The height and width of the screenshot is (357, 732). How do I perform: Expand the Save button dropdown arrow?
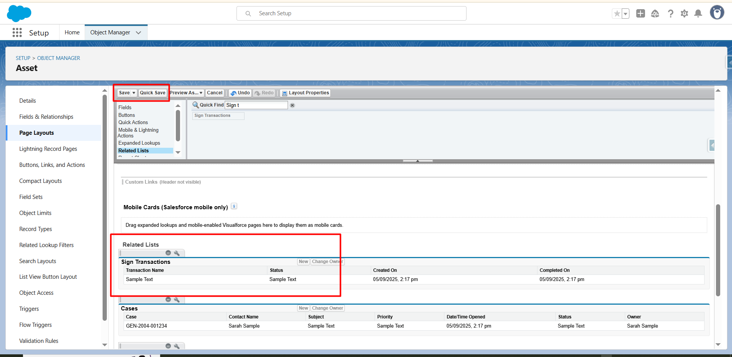(x=134, y=93)
